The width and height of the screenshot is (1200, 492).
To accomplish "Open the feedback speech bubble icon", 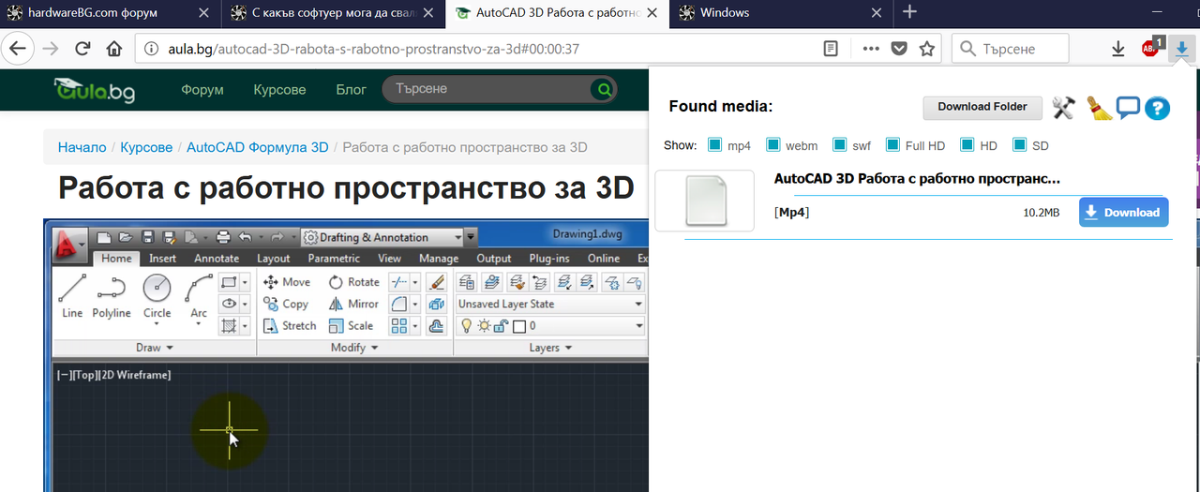I will [x=1128, y=107].
